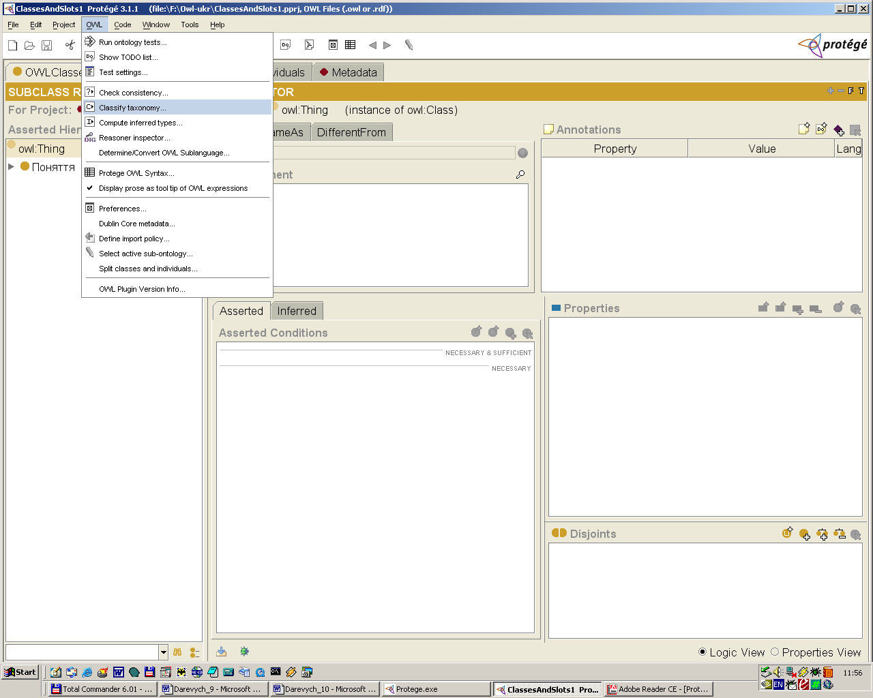Click Add all siblings icon in Disjoints
873x698 pixels.
point(822,534)
